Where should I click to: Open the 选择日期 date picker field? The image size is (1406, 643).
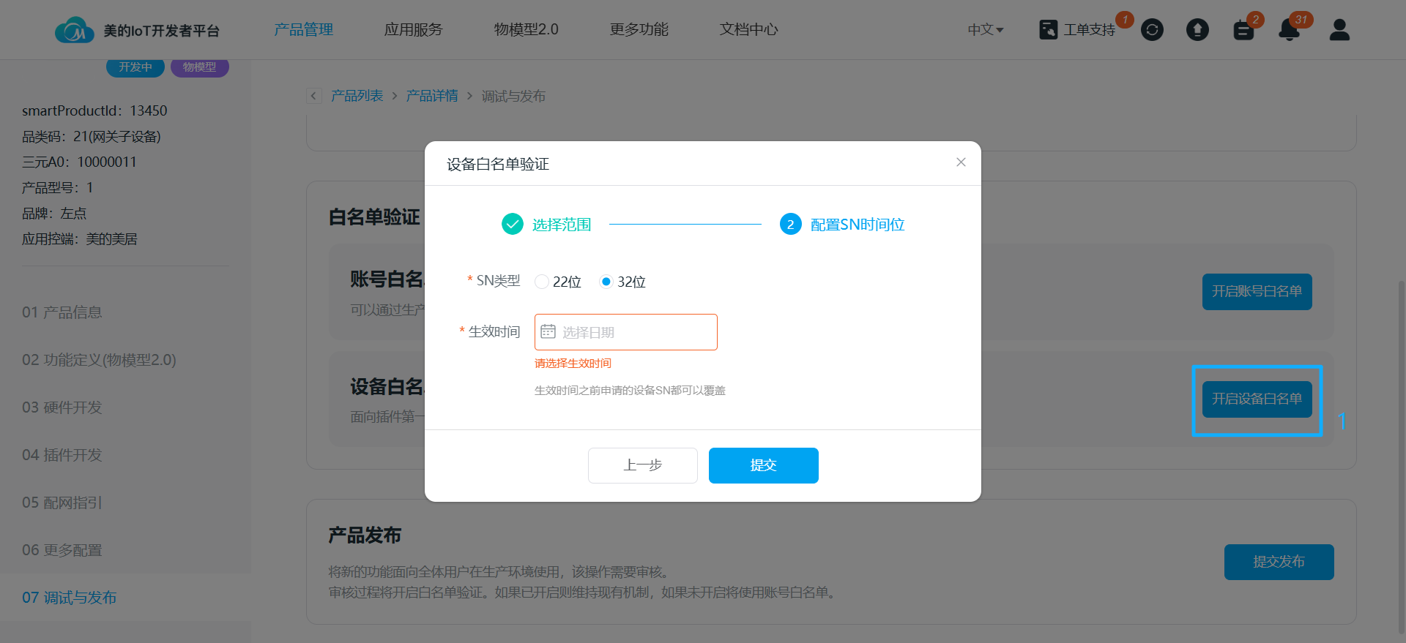point(626,332)
